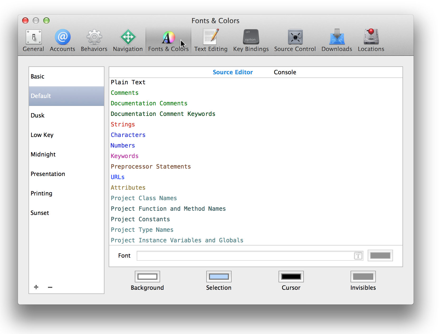Viewport: 441px width, 334px height.
Task: Select the Attributes syntax row
Action: [256, 188]
